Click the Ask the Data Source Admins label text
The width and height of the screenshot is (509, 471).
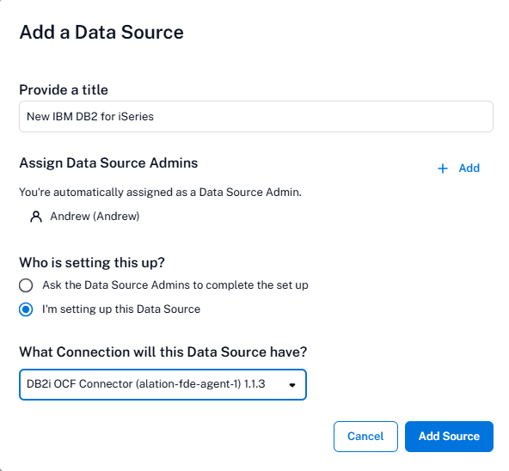[175, 285]
